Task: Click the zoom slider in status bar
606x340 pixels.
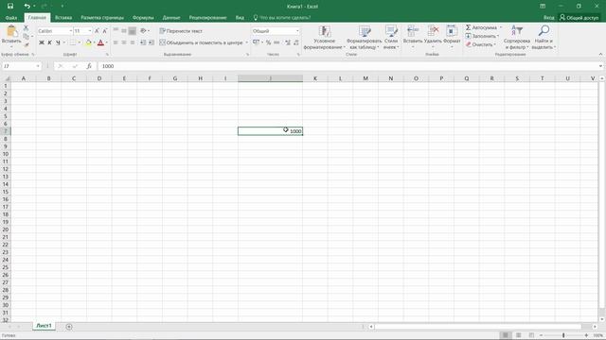Action: [x=563, y=335]
